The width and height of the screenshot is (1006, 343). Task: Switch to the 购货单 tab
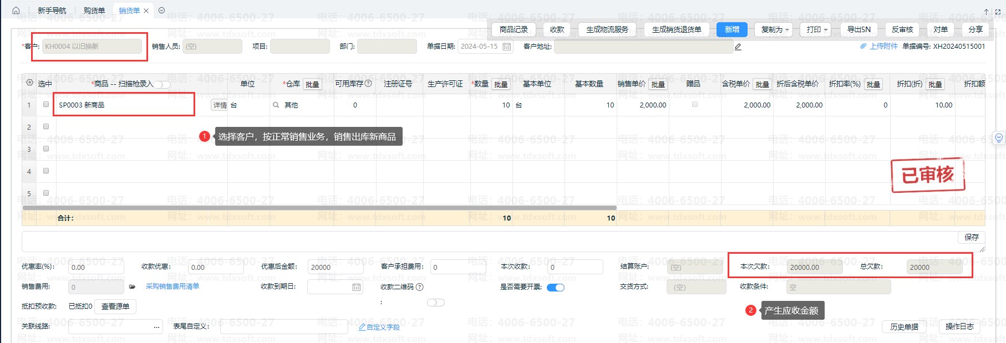click(94, 11)
